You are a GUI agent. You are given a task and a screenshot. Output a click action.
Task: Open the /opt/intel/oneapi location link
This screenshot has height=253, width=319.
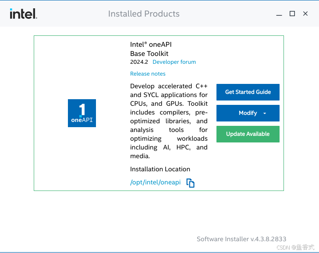click(155, 182)
